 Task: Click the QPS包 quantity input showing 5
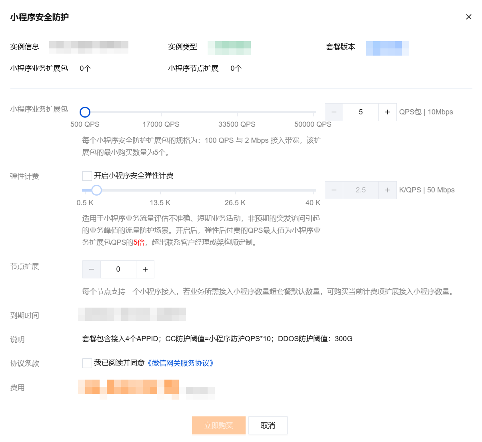point(360,112)
